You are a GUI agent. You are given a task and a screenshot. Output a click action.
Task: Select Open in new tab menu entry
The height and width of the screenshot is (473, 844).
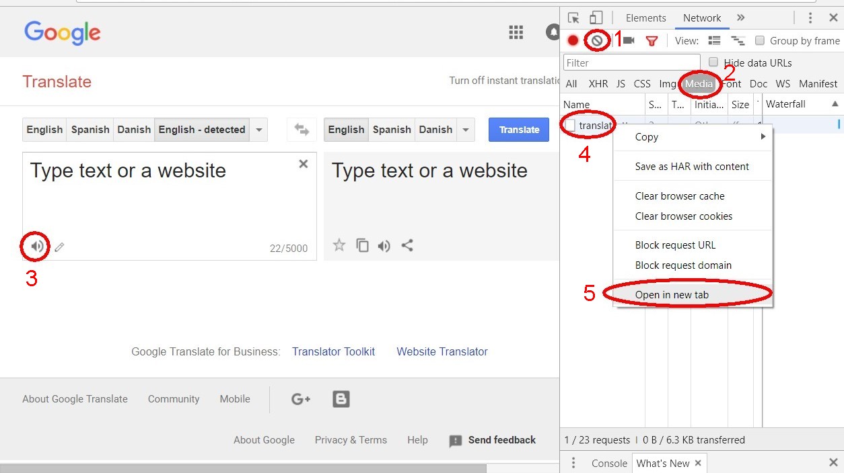point(672,295)
